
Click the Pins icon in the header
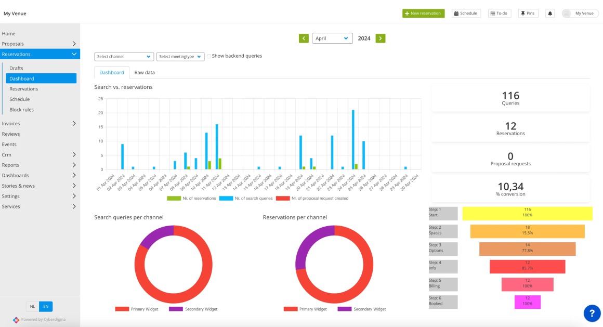coord(528,13)
